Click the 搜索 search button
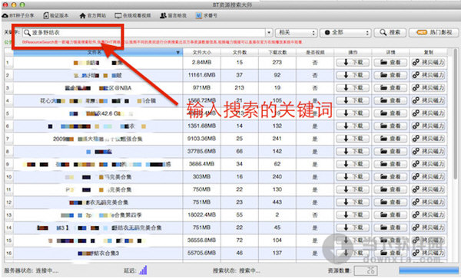 tap(390, 32)
